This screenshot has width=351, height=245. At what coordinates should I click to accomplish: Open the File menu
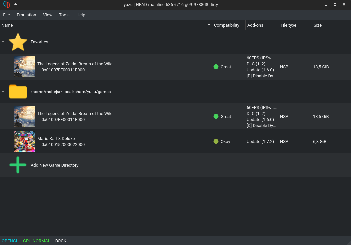pyautogui.click(x=6, y=15)
